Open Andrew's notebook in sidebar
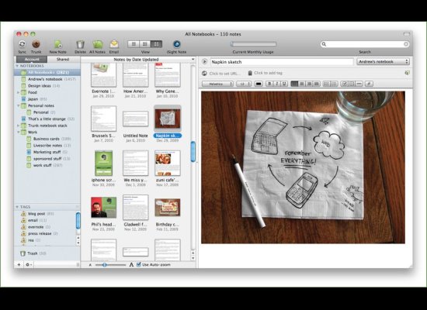This screenshot has height=310, width=427. pos(47,79)
